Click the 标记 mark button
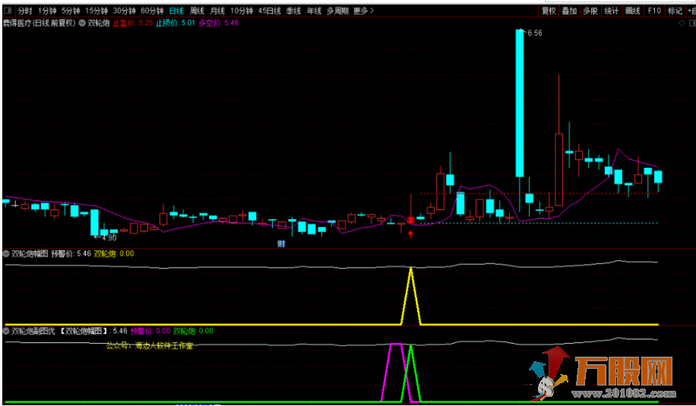696x406 pixels. [675, 11]
